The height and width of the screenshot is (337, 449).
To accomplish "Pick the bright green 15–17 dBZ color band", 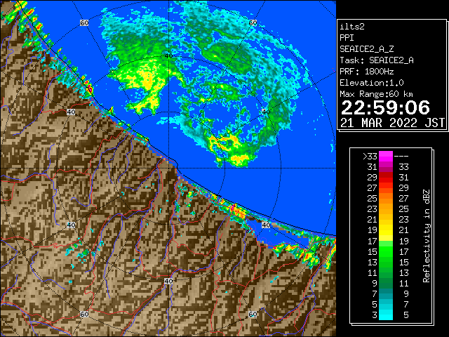I will (386, 251).
